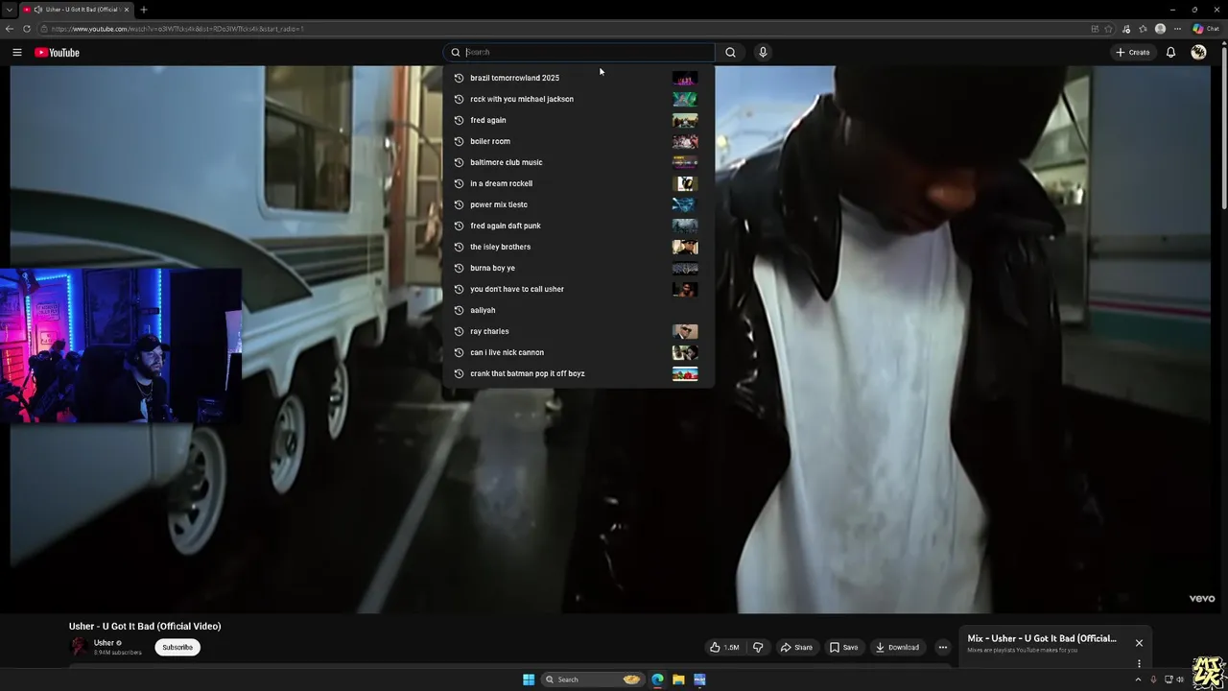The width and height of the screenshot is (1228, 691).
Task: Pick aaliyah from search history
Action: (x=579, y=310)
